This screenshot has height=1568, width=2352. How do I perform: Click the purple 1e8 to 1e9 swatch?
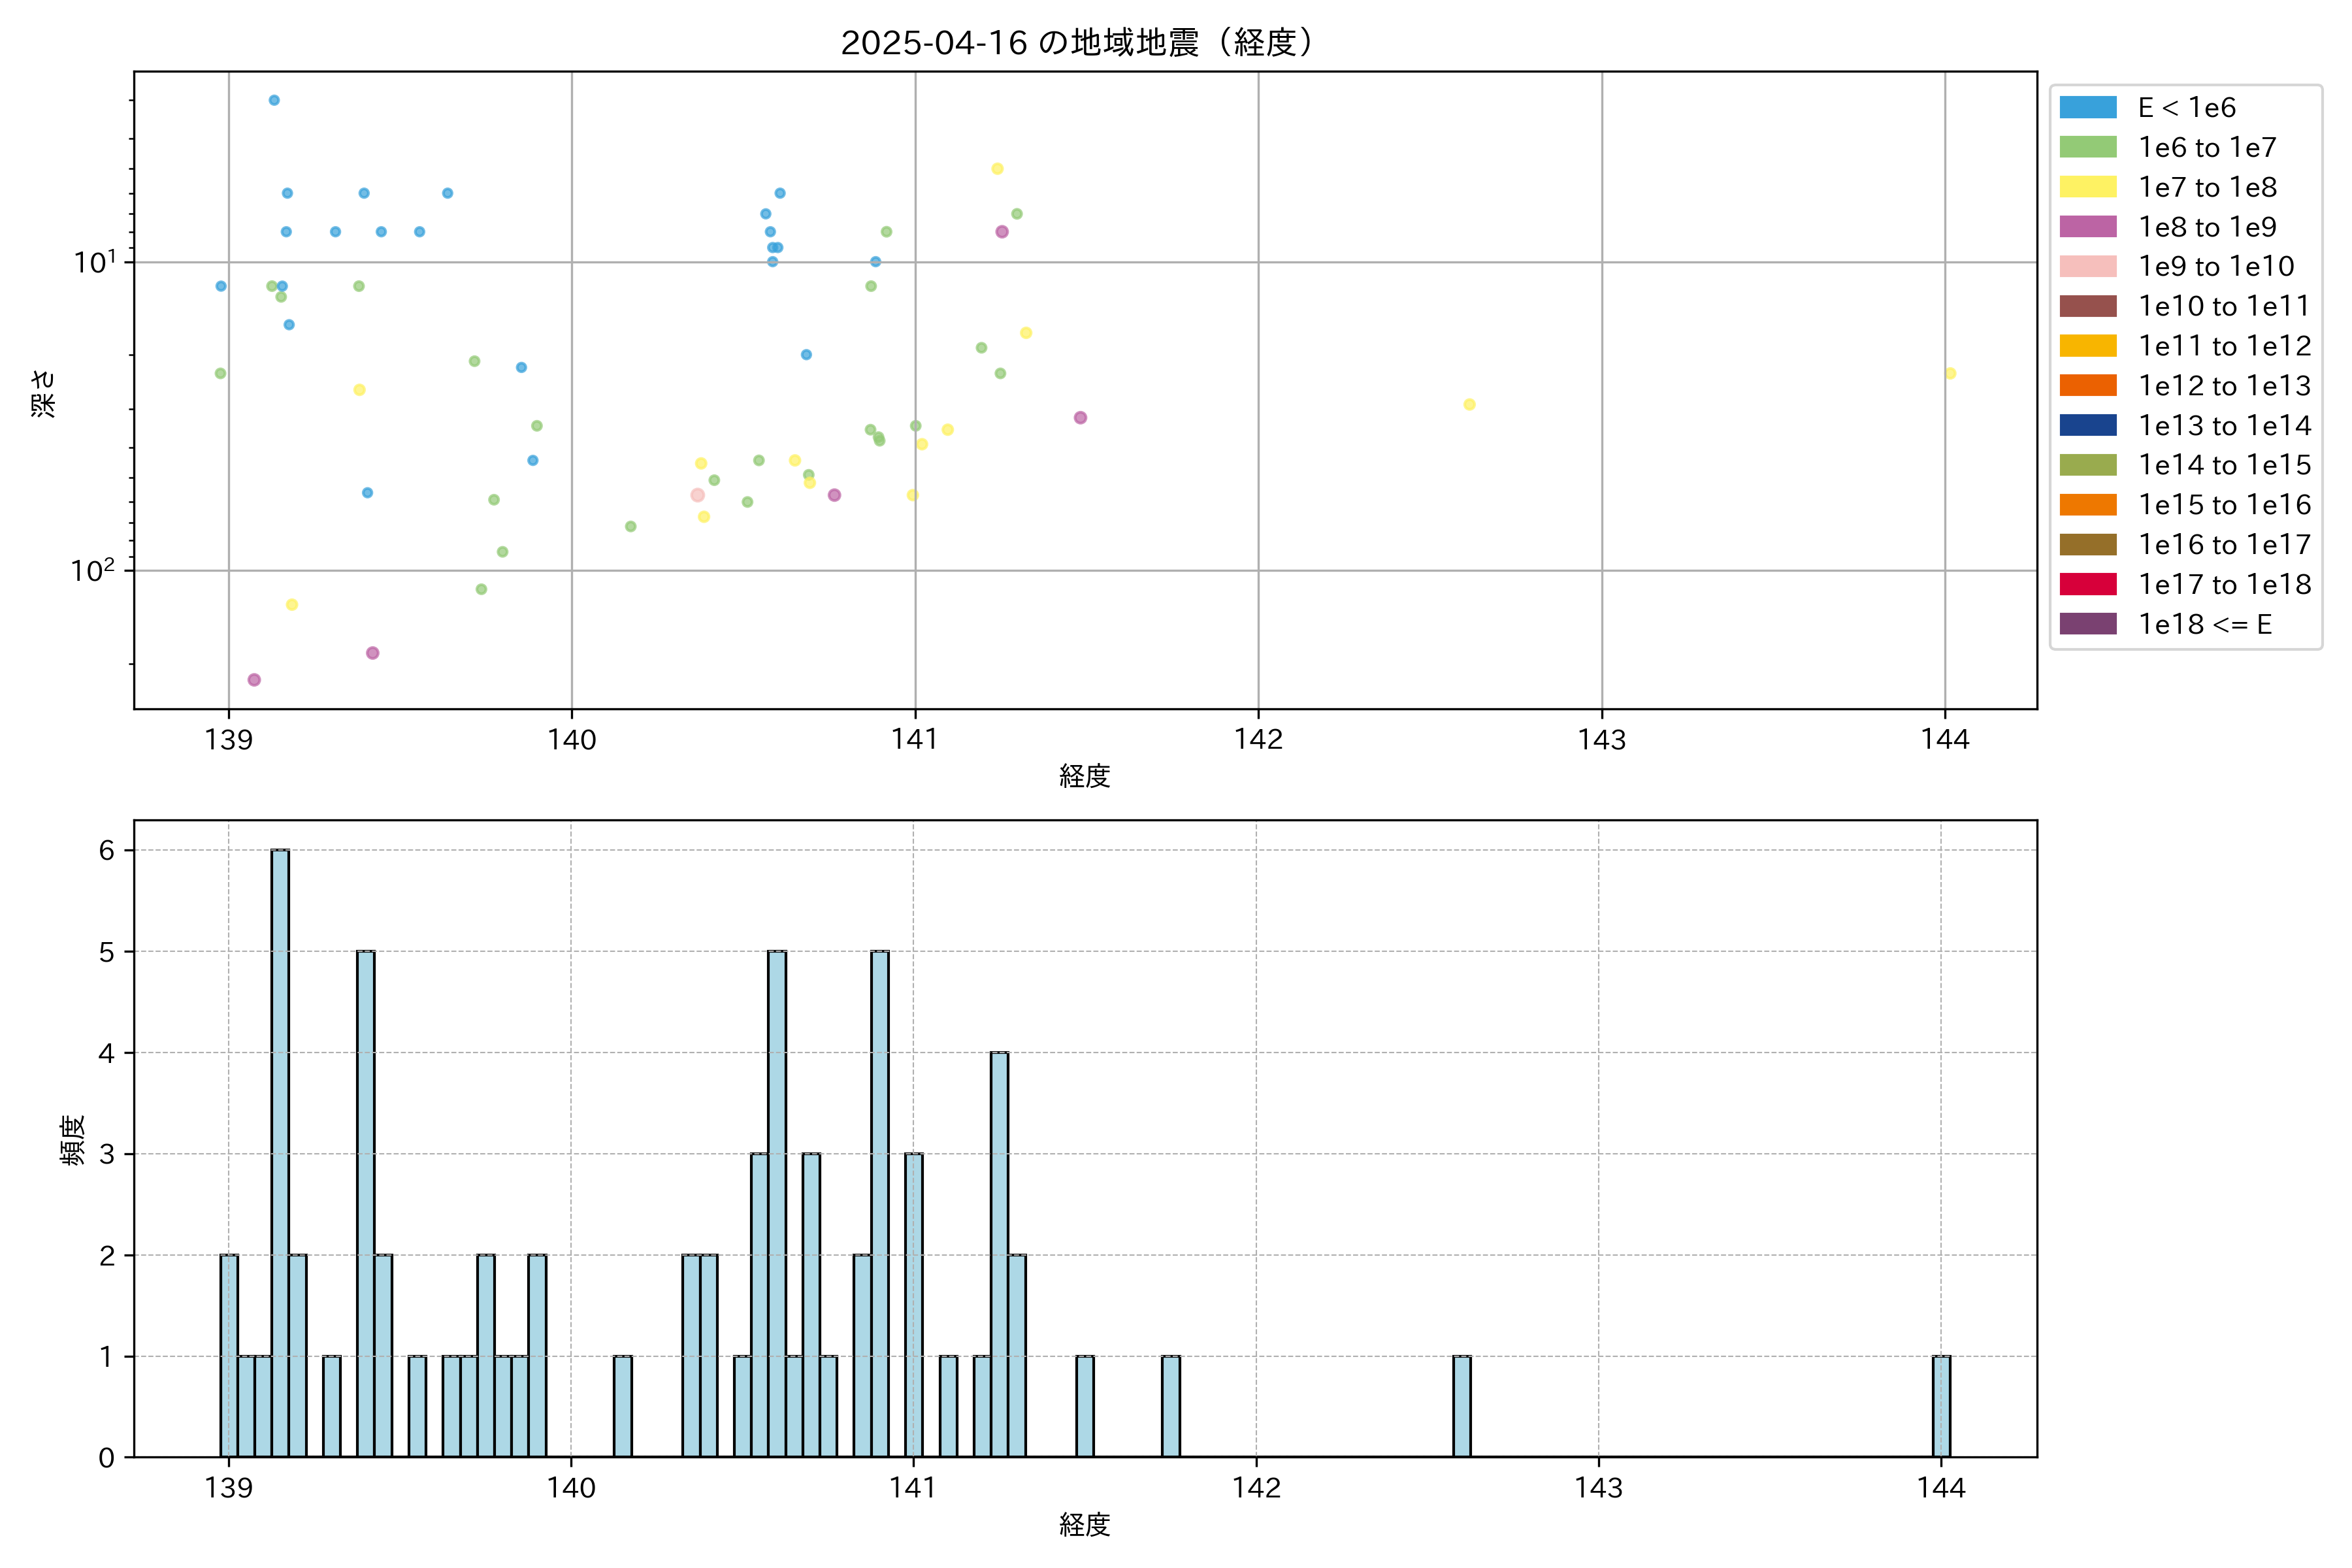pos(2088,227)
